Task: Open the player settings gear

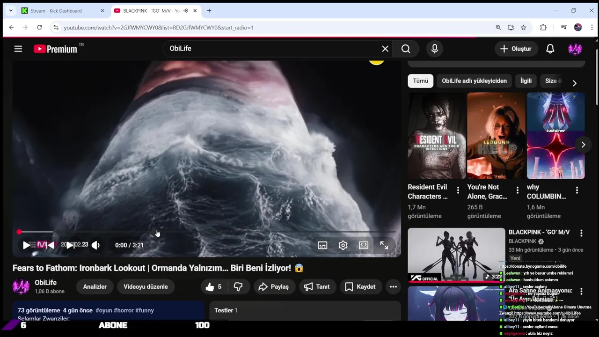Action: coord(343,245)
